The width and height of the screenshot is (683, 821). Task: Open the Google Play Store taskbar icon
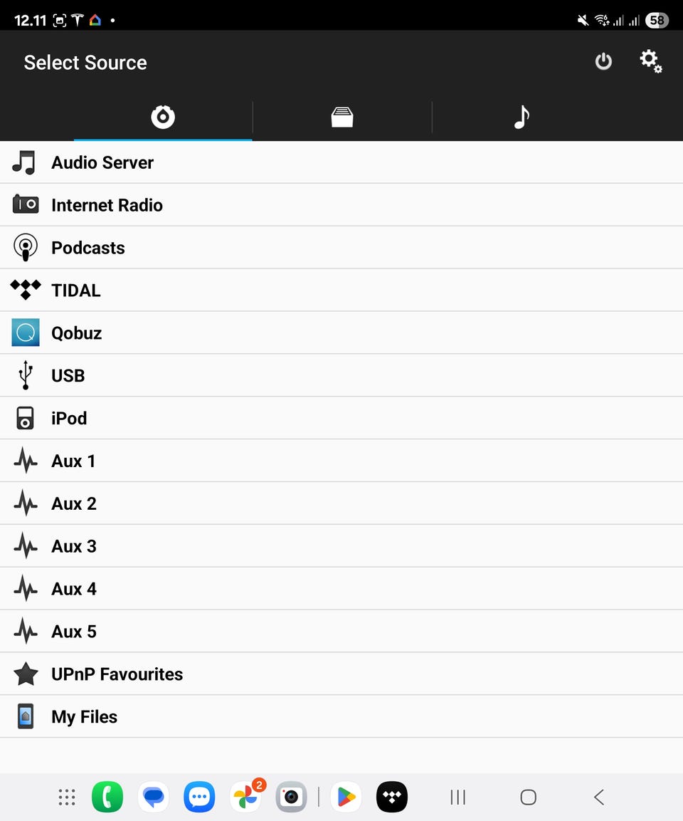pos(346,797)
